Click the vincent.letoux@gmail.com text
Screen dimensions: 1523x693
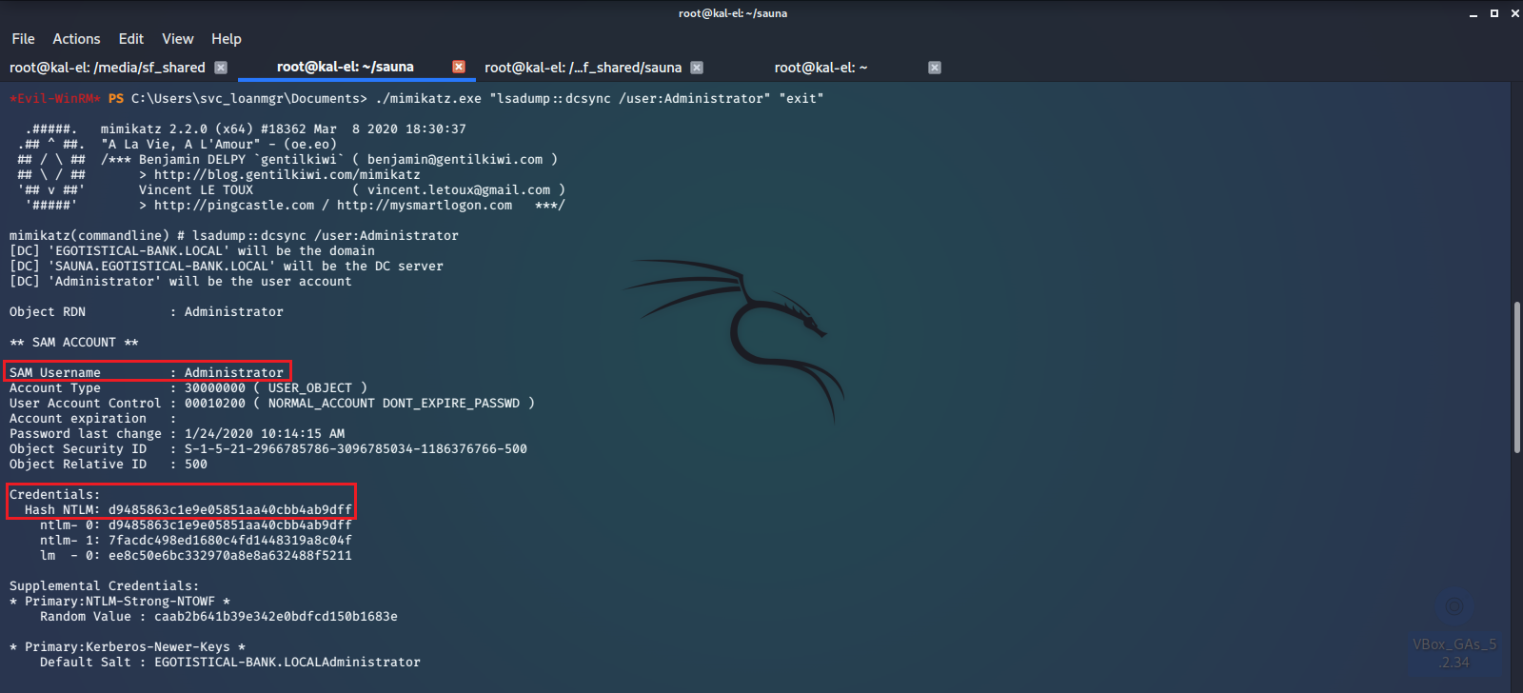pyautogui.click(x=459, y=189)
